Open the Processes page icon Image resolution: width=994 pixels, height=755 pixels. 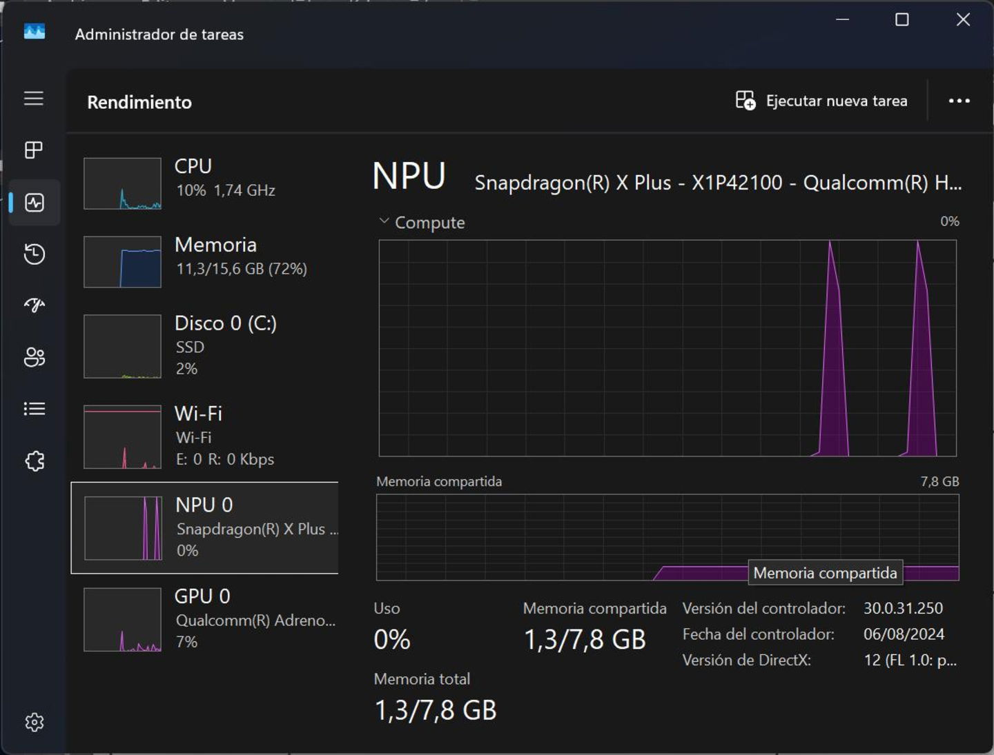(x=34, y=150)
